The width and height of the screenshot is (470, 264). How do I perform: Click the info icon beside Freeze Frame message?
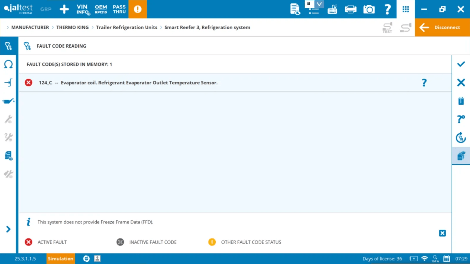tap(28, 222)
